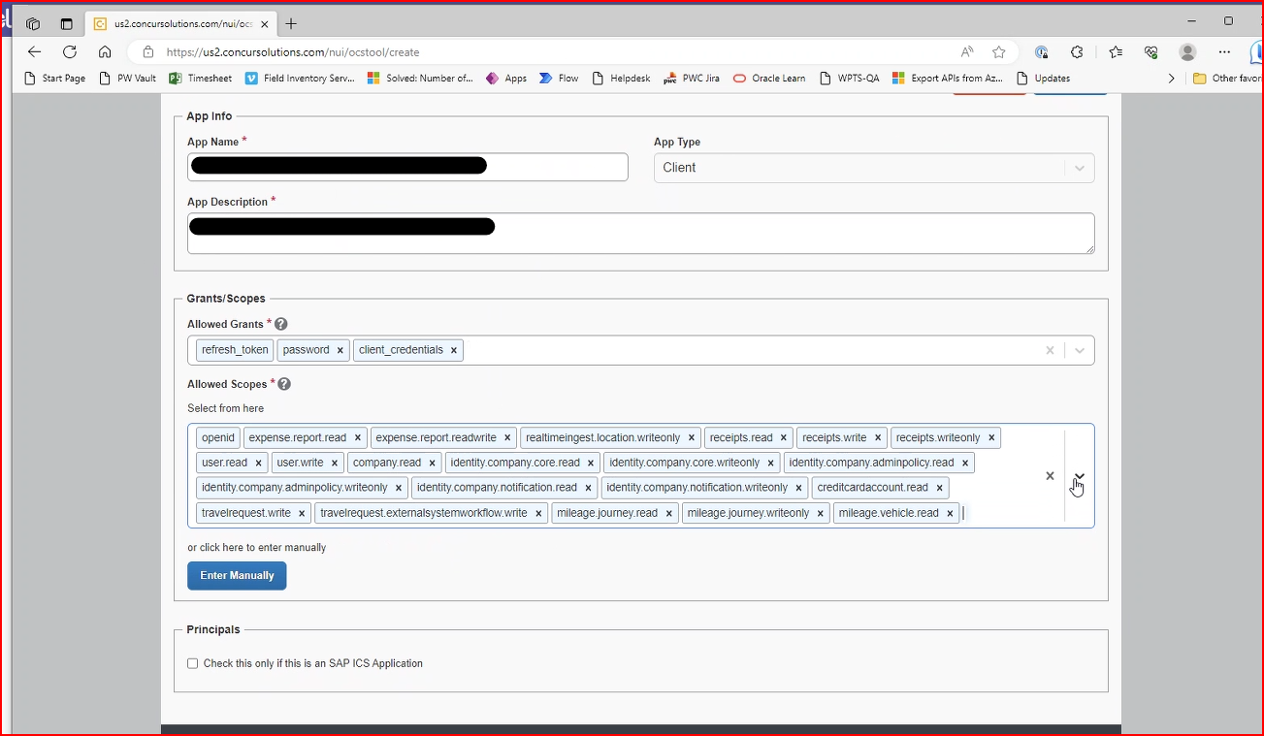Clear all Allowed Scopes selections
The width and height of the screenshot is (1264, 736).
coord(1050,476)
